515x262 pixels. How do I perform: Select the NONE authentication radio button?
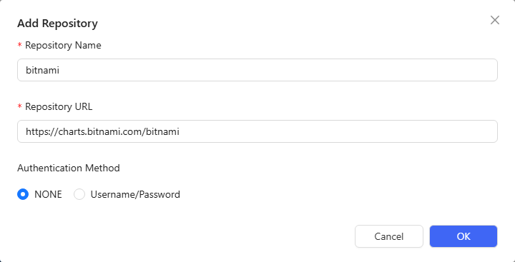click(23, 194)
